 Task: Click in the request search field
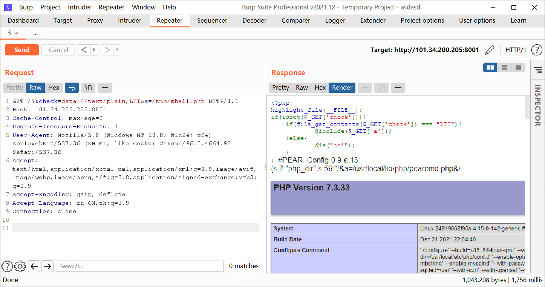[x=139, y=266]
